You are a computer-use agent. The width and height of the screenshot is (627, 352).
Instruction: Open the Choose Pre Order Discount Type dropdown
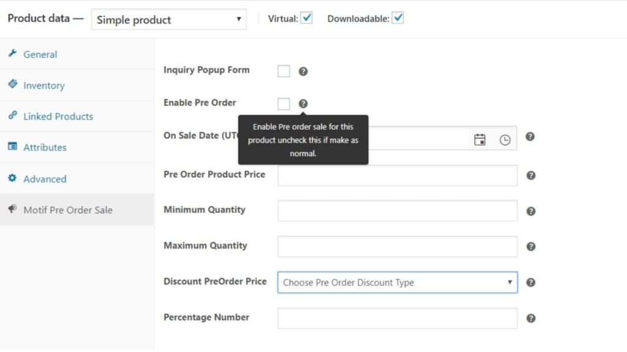[x=397, y=282]
